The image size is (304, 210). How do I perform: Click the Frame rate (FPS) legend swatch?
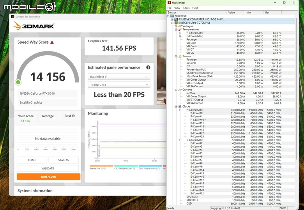tap(101, 166)
